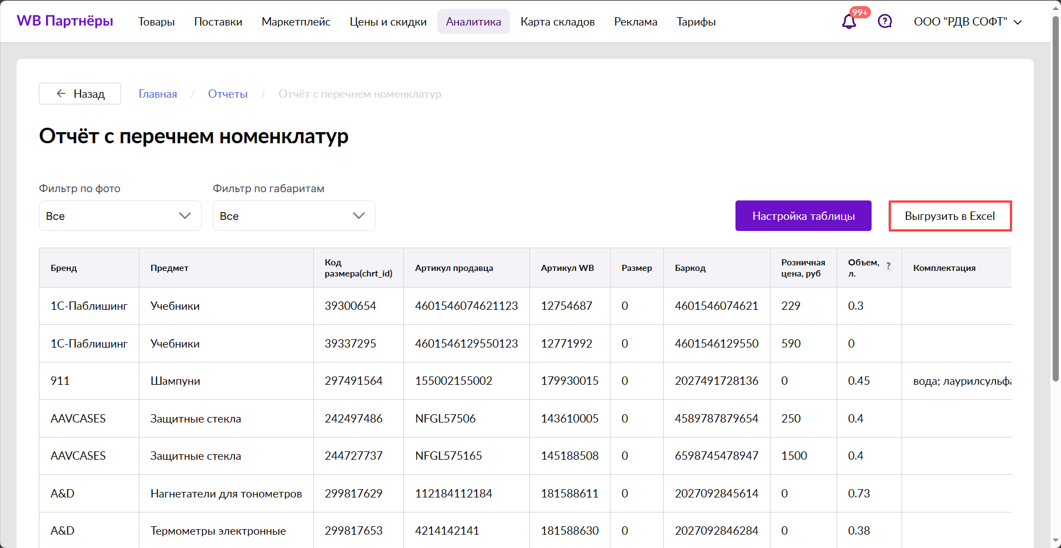Click the Объем column tooltip question icon
This screenshot has width=1061, height=548.
[x=888, y=266]
